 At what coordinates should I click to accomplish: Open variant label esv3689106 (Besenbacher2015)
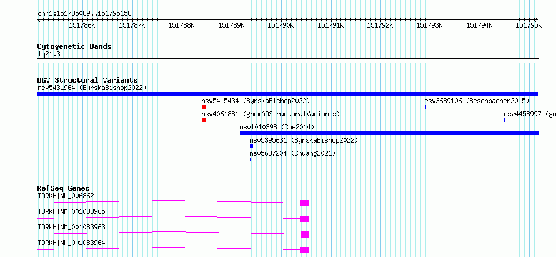(x=477, y=101)
